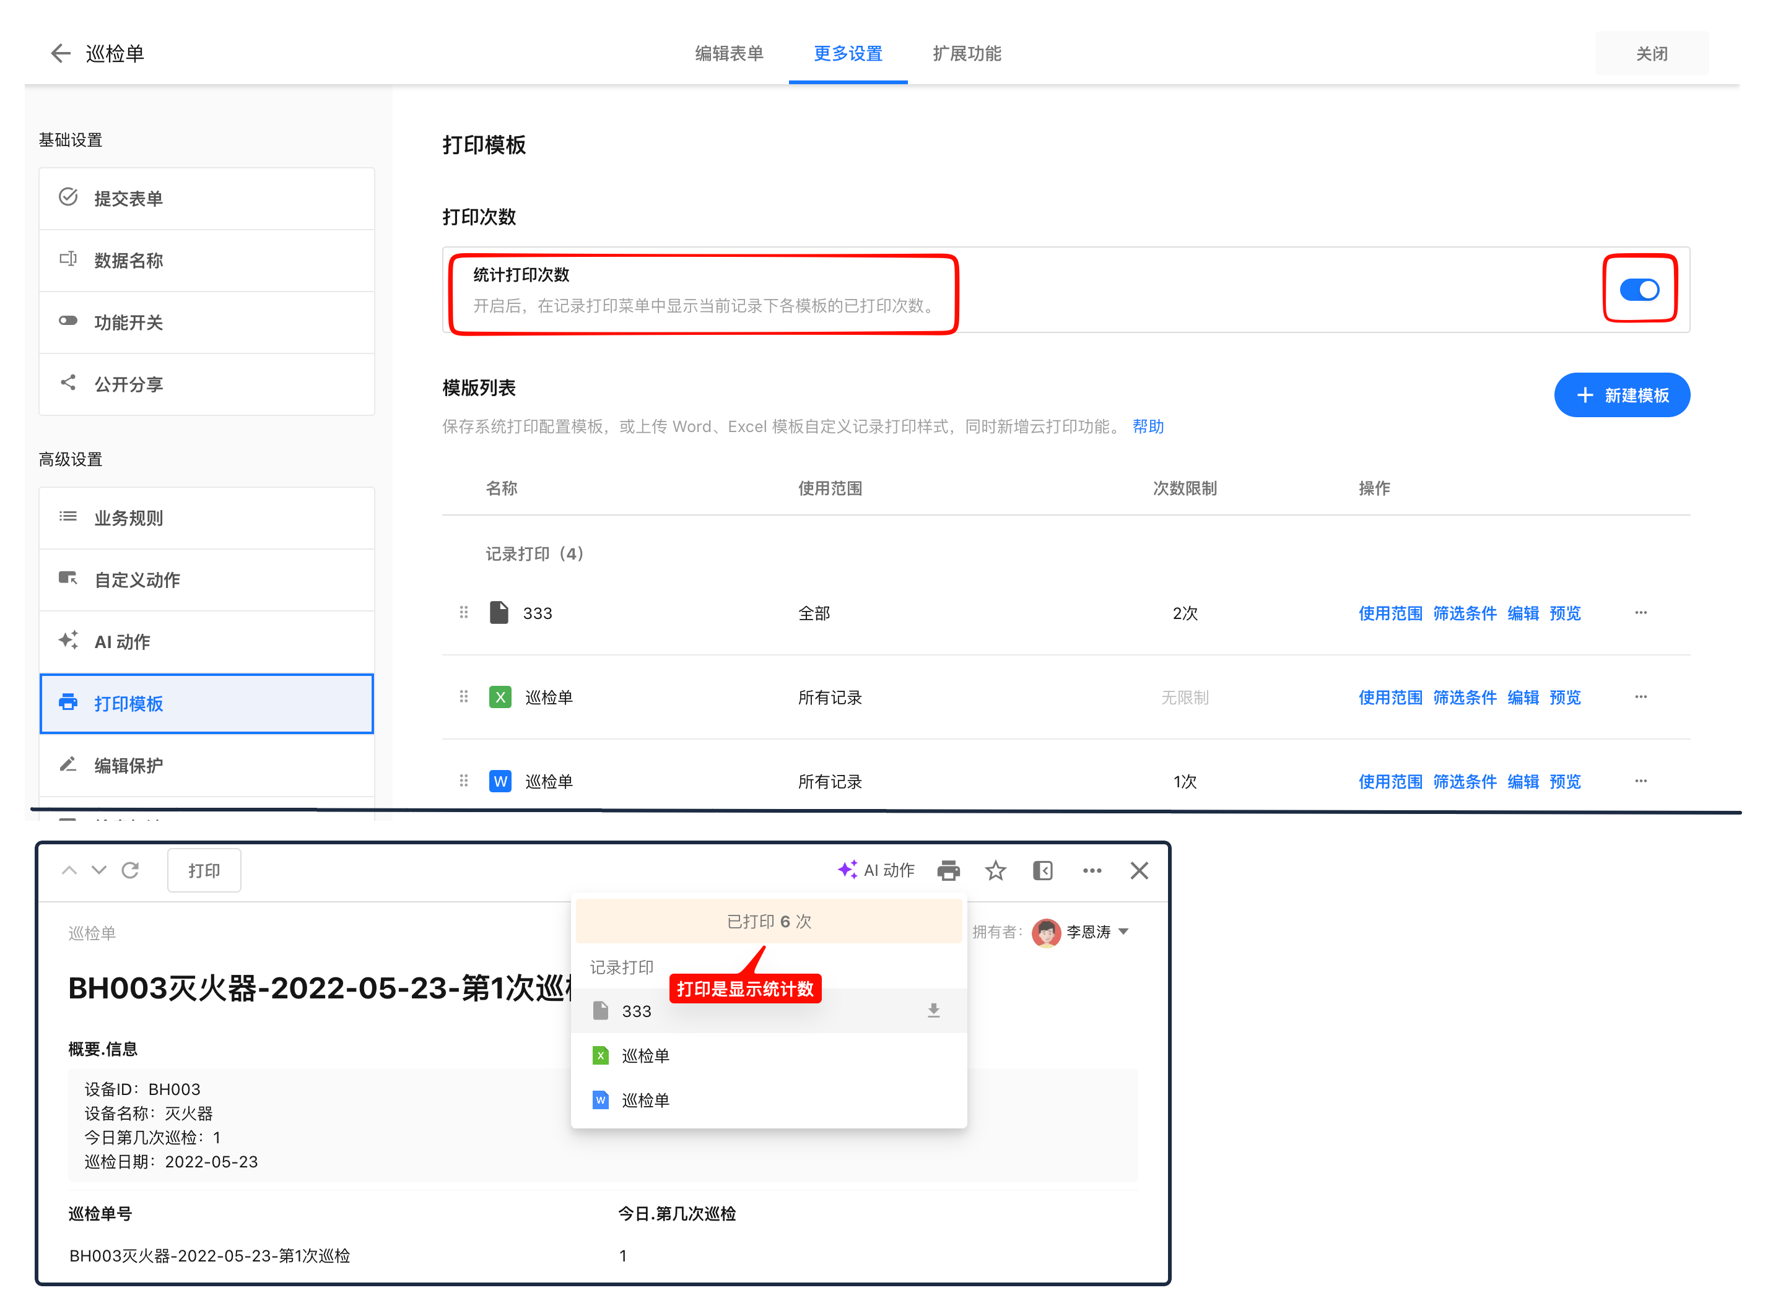
Task: Click the 1次 limit of Word 巡检单
Action: tap(1185, 782)
